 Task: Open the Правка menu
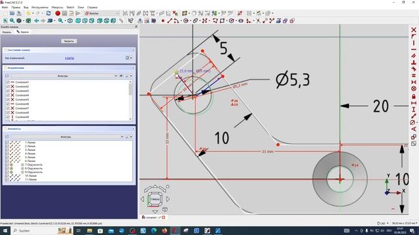click(x=16, y=7)
